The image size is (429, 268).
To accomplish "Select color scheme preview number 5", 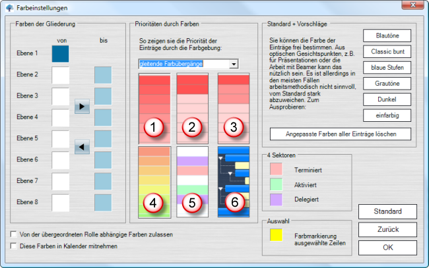I will point(193,182).
